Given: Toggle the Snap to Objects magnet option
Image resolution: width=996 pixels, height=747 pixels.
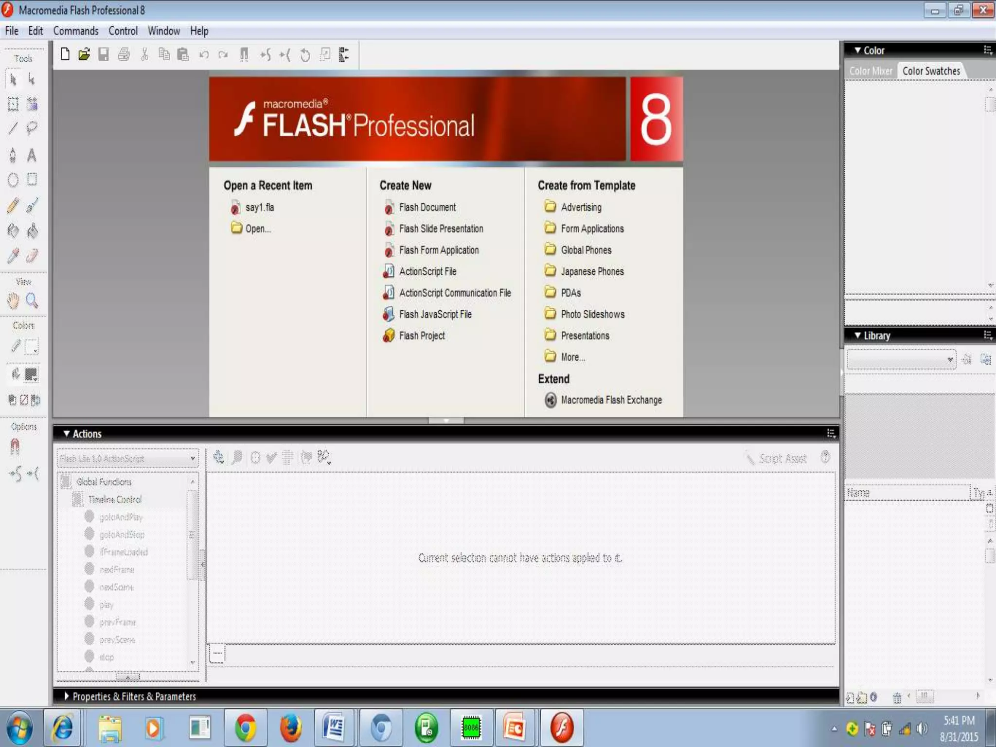Looking at the screenshot, I should tap(15, 446).
